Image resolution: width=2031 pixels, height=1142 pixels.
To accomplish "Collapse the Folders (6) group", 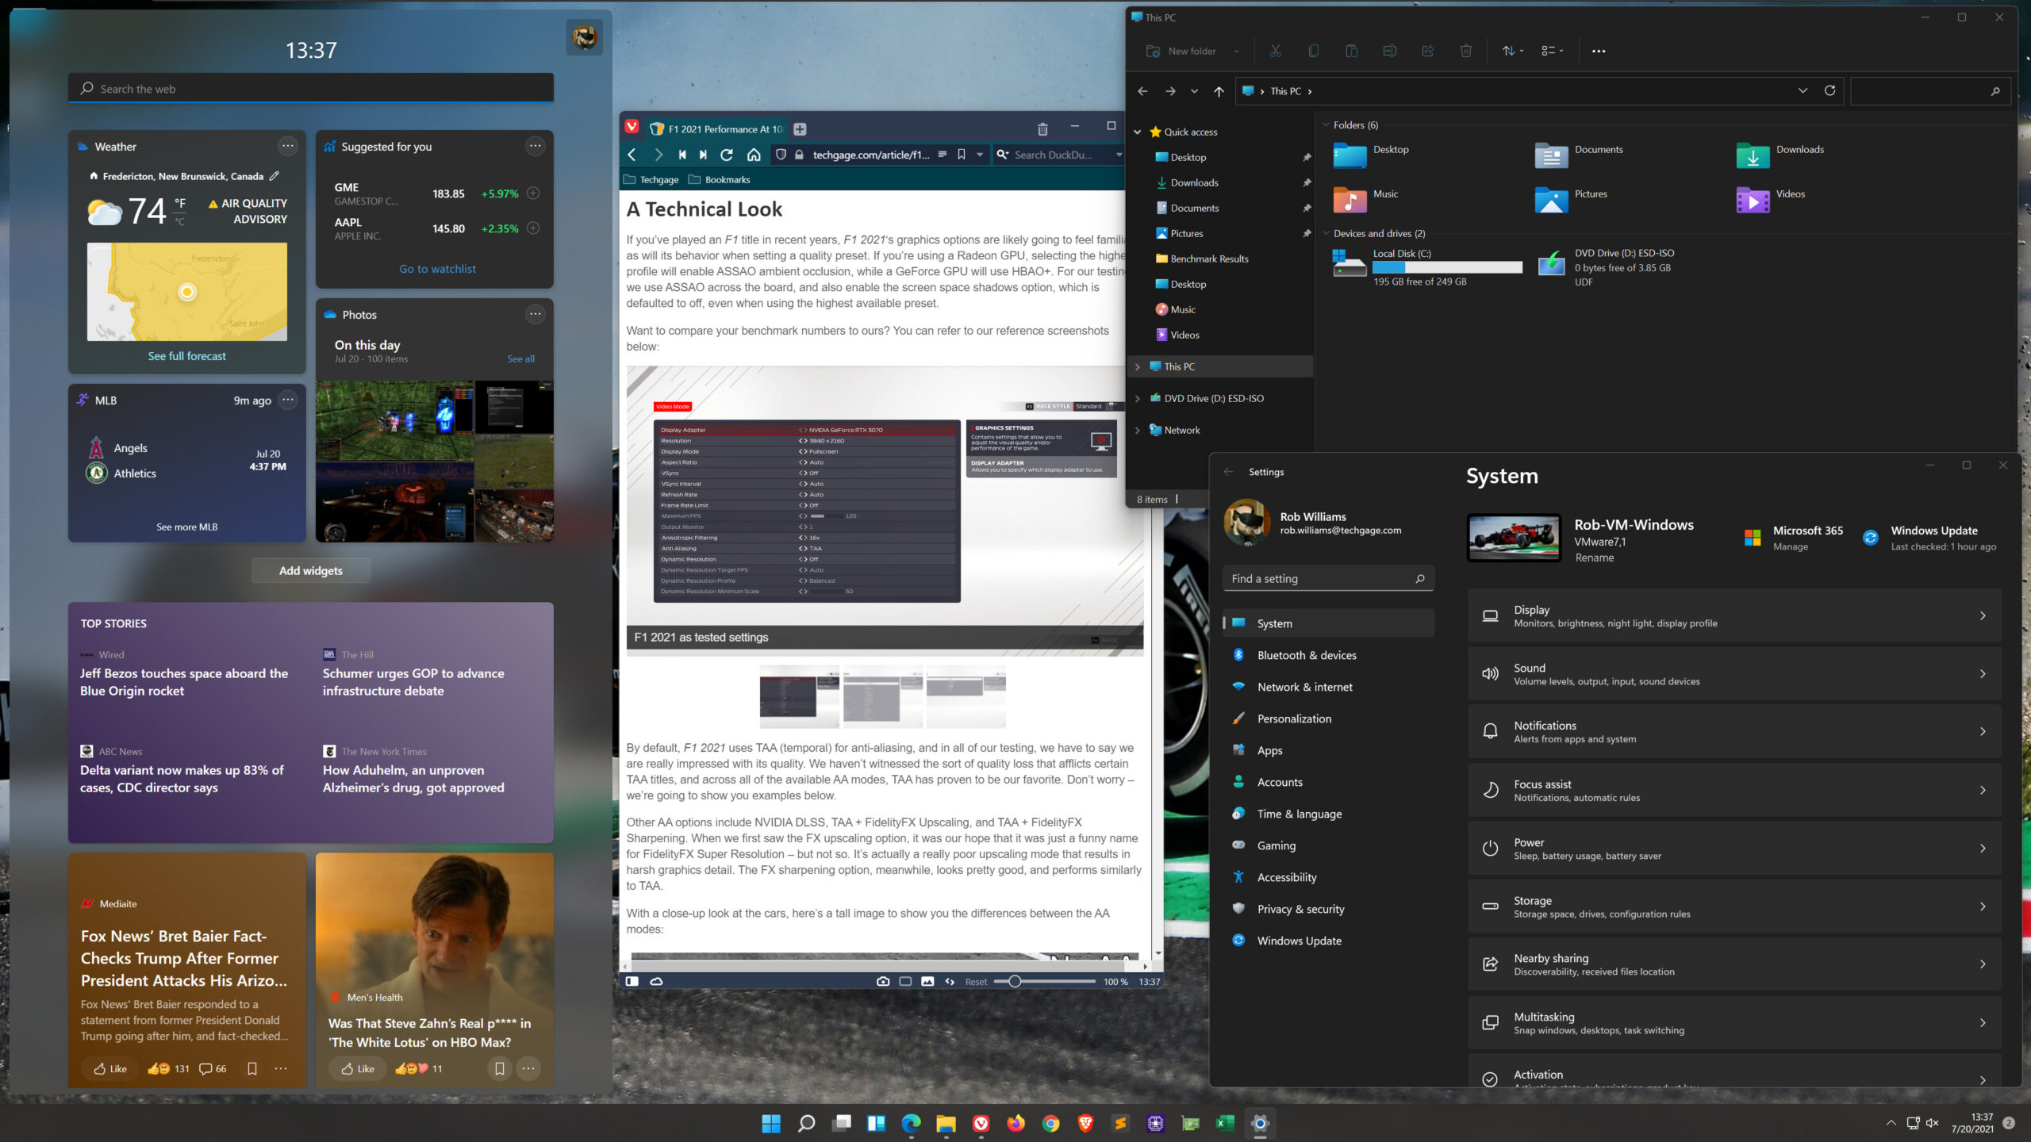I will tap(1326, 125).
